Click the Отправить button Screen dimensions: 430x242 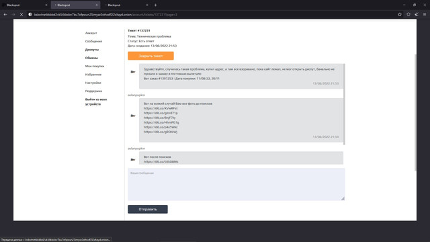(x=148, y=209)
